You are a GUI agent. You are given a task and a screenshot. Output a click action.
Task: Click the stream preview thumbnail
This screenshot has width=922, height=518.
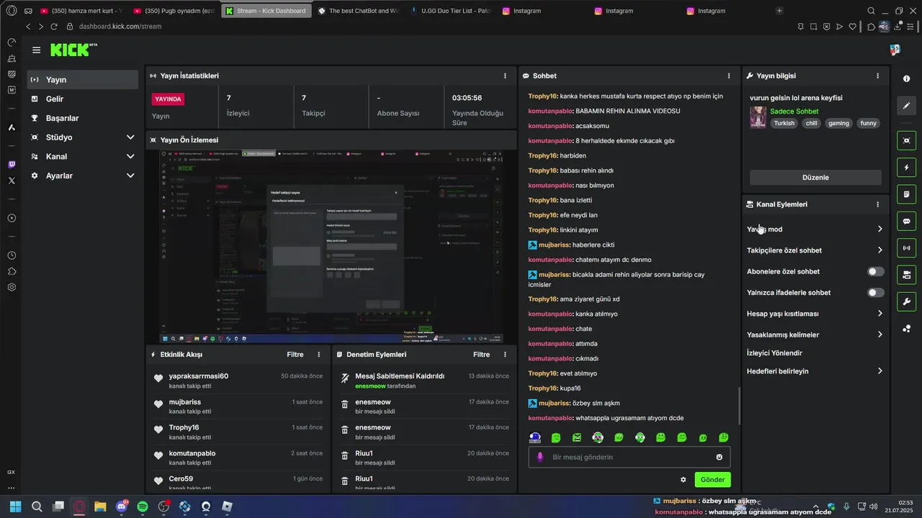331,247
